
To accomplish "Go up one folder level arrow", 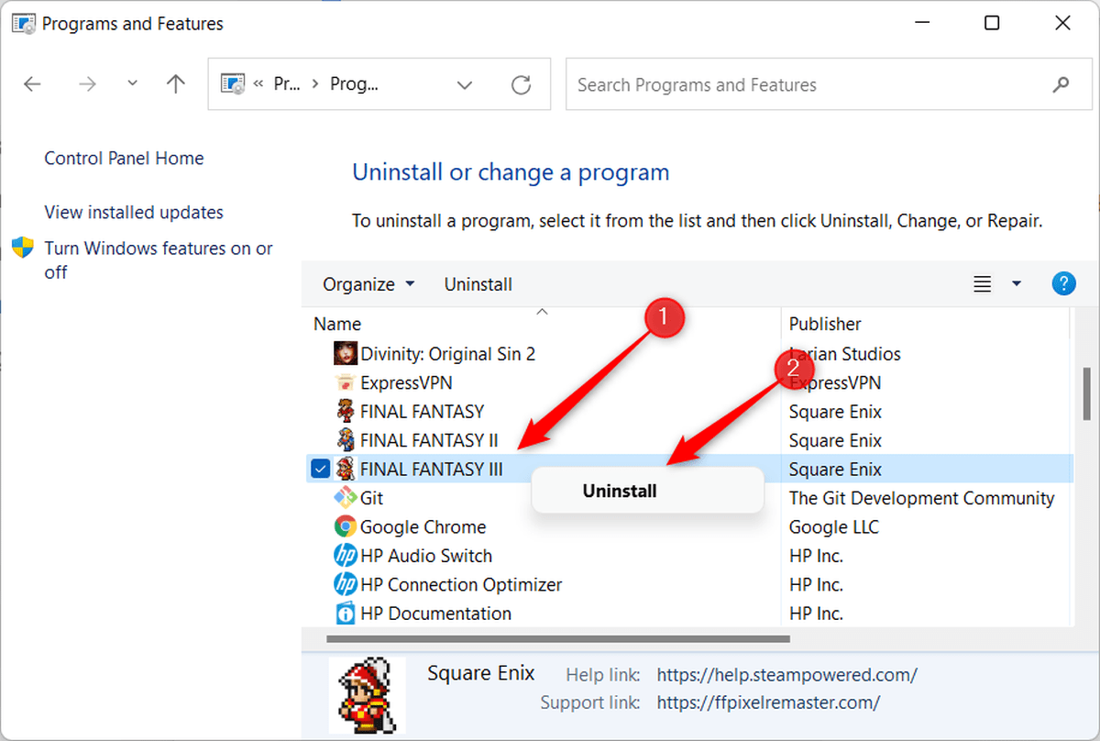I will tap(175, 84).
